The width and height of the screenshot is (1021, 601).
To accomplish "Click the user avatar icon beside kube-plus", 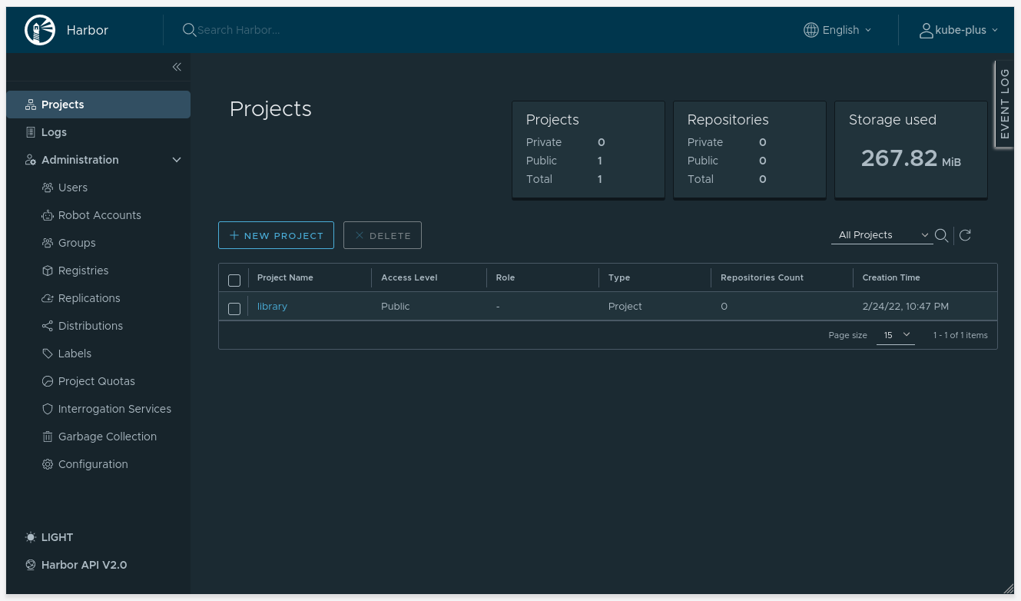I will [x=926, y=30].
